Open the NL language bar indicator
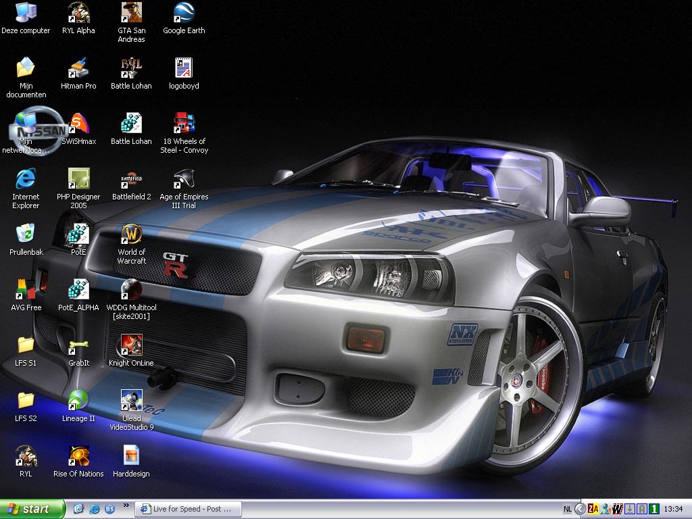692x519 pixels. coord(568,510)
